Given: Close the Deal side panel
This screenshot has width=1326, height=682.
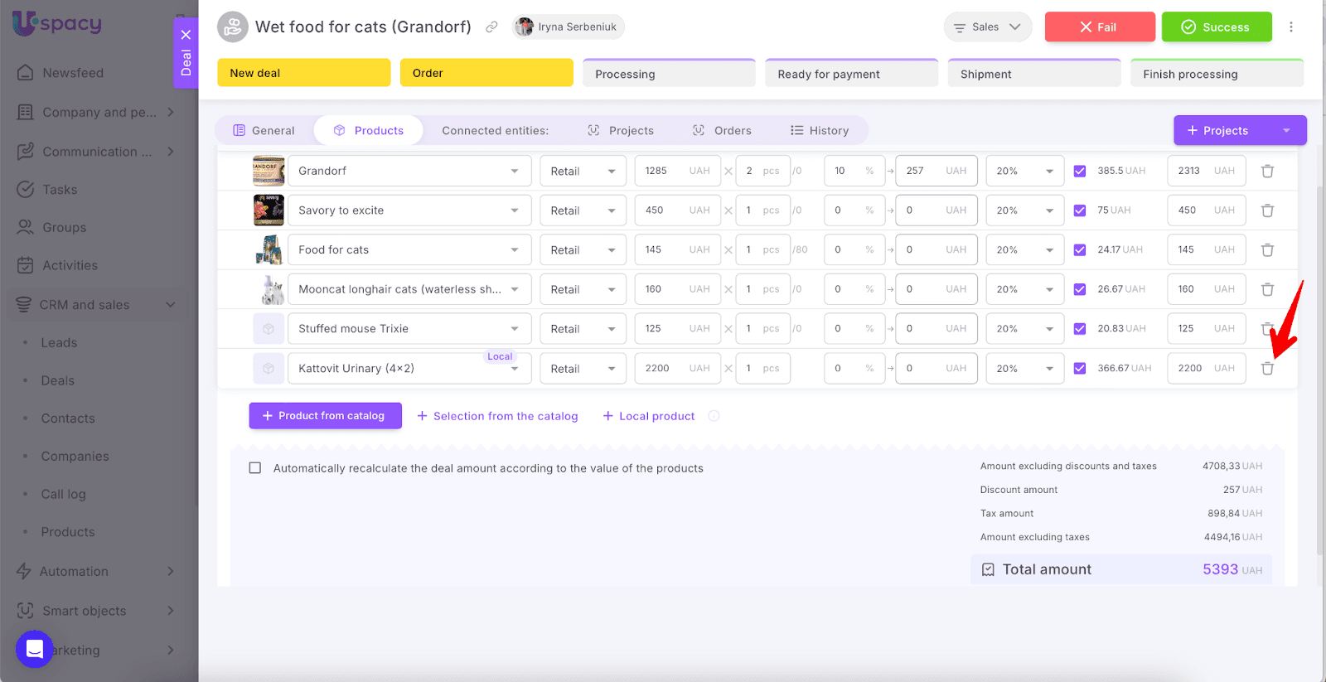Looking at the screenshot, I should (186, 35).
